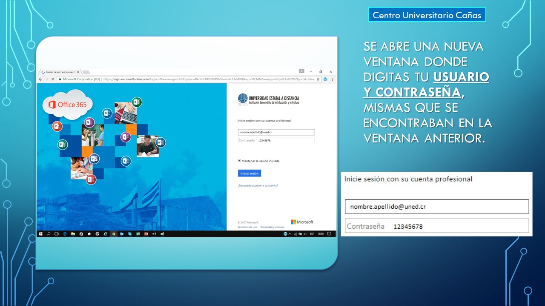Open PowerPoint from the taskbar
The image size is (545, 306).
click(146, 234)
